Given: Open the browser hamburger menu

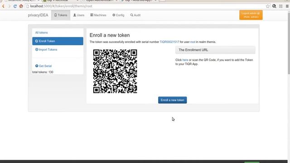Looking at the screenshot, I should click(x=287, y=6).
